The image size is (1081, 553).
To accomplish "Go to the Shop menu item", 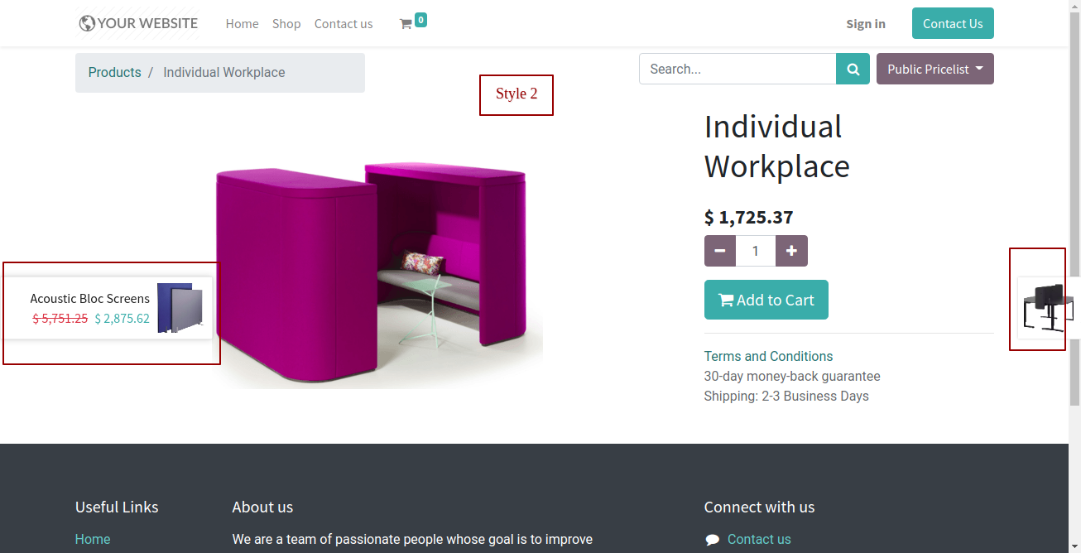I will pos(286,24).
